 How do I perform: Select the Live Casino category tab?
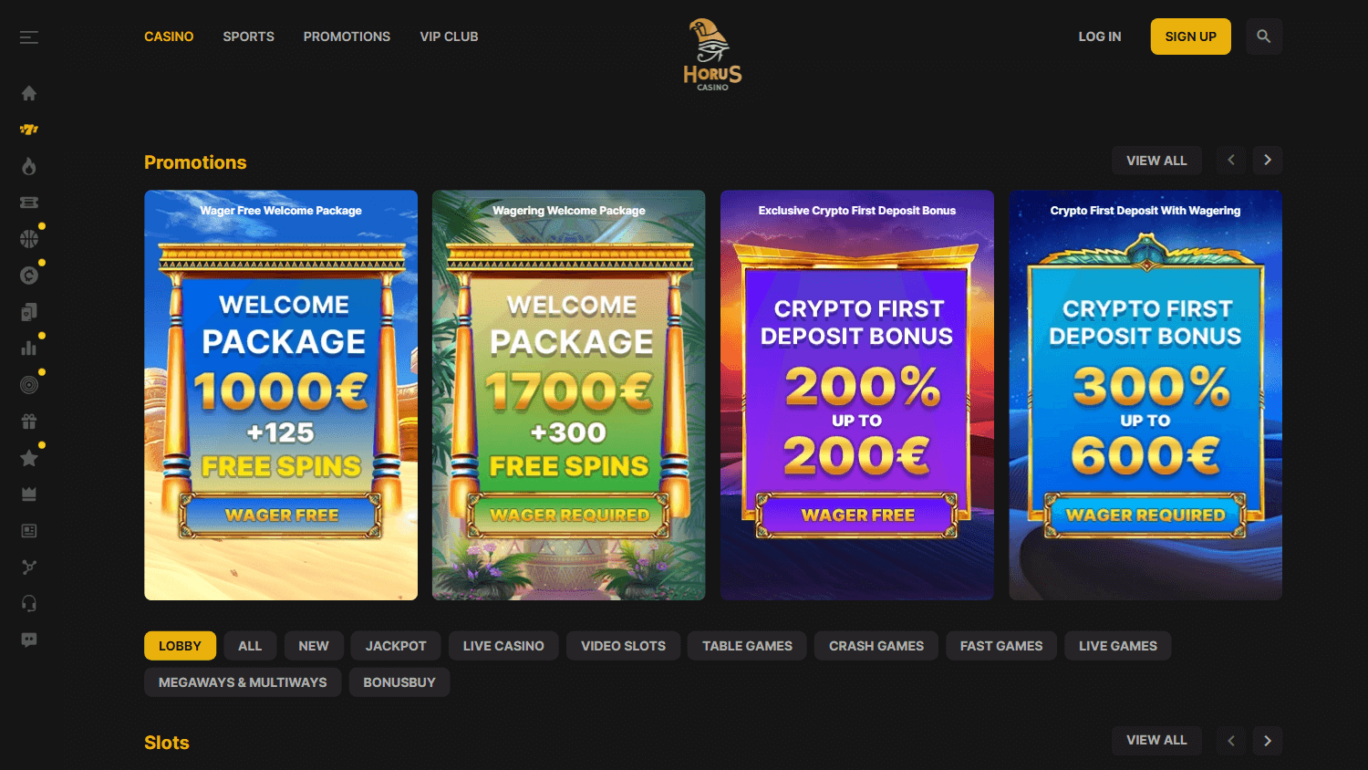503,646
